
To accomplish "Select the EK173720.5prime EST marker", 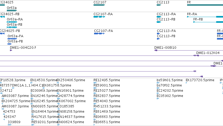I will pyautogui.click(x=187, y=83).
